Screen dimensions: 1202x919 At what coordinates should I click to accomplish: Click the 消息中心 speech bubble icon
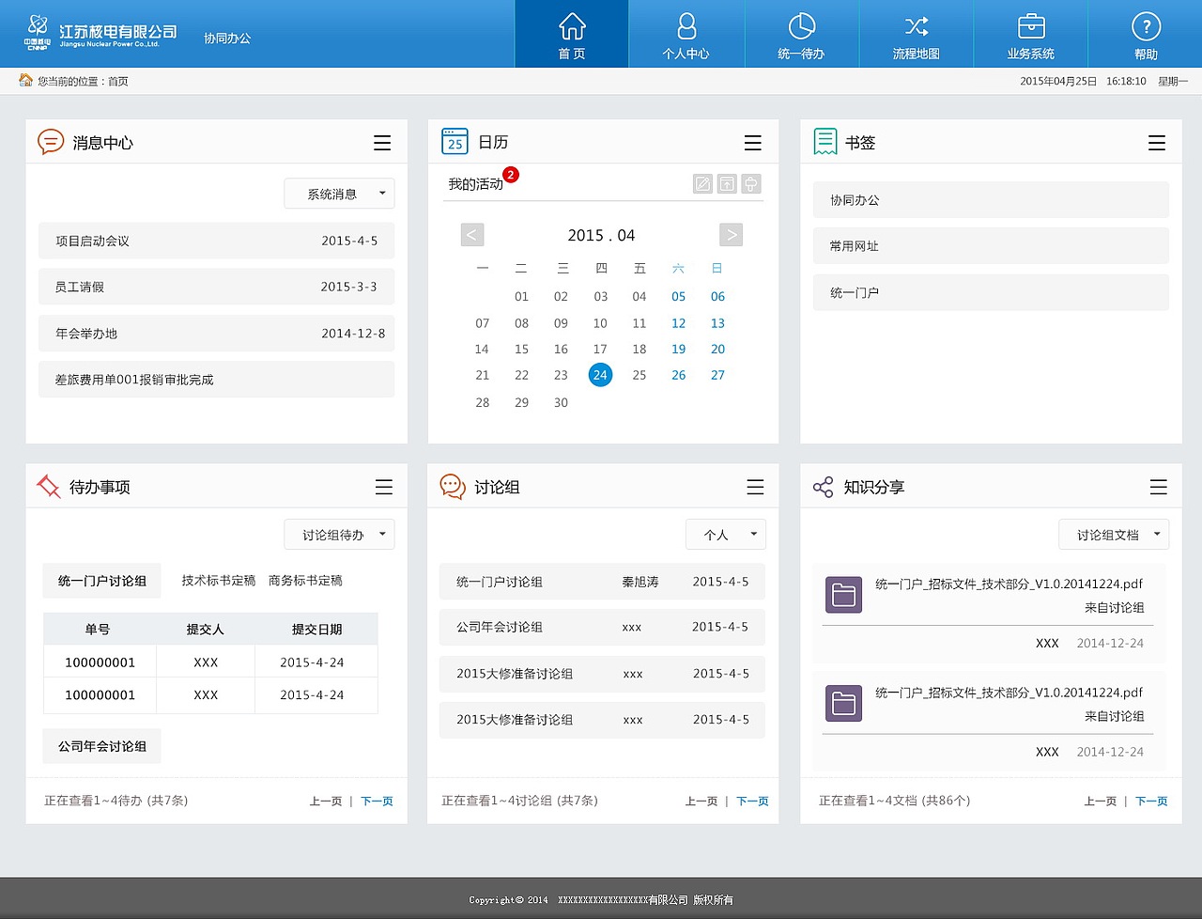pyautogui.click(x=51, y=142)
